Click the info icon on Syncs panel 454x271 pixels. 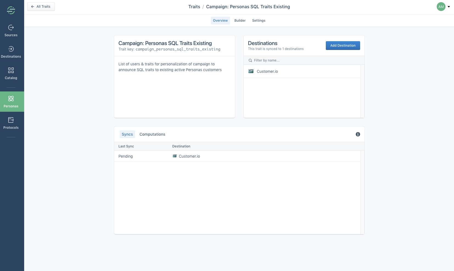(x=358, y=134)
